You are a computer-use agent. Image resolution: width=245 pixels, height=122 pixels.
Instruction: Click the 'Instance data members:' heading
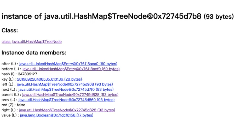(x=34, y=53)
